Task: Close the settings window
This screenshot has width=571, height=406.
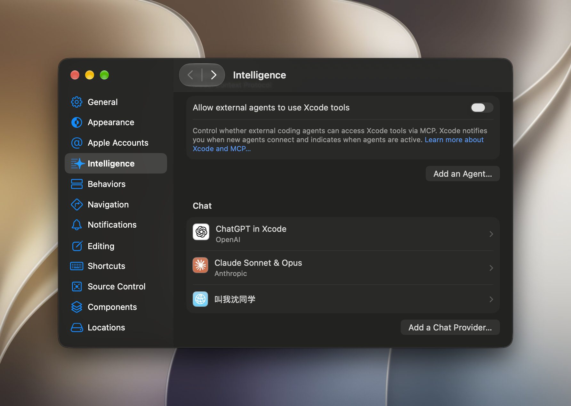Action: tap(75, 75)
